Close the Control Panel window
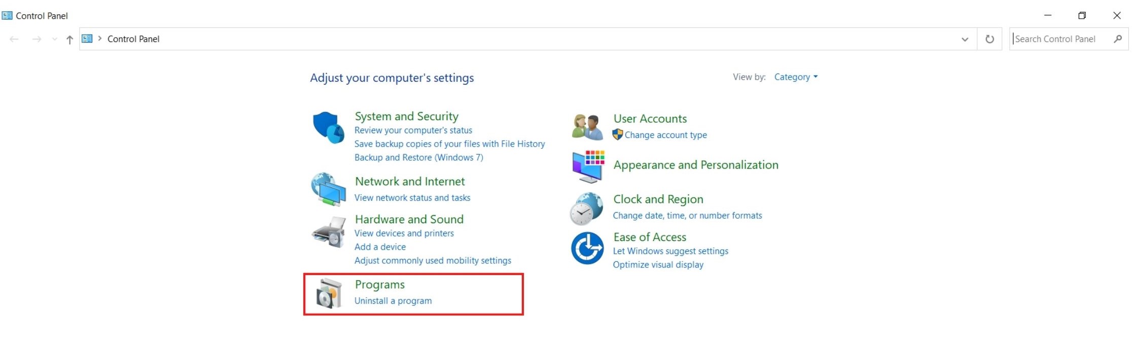 [1117, 15]
